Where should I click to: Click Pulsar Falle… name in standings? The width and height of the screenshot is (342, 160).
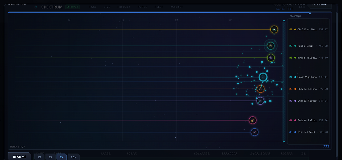(307, 120)
